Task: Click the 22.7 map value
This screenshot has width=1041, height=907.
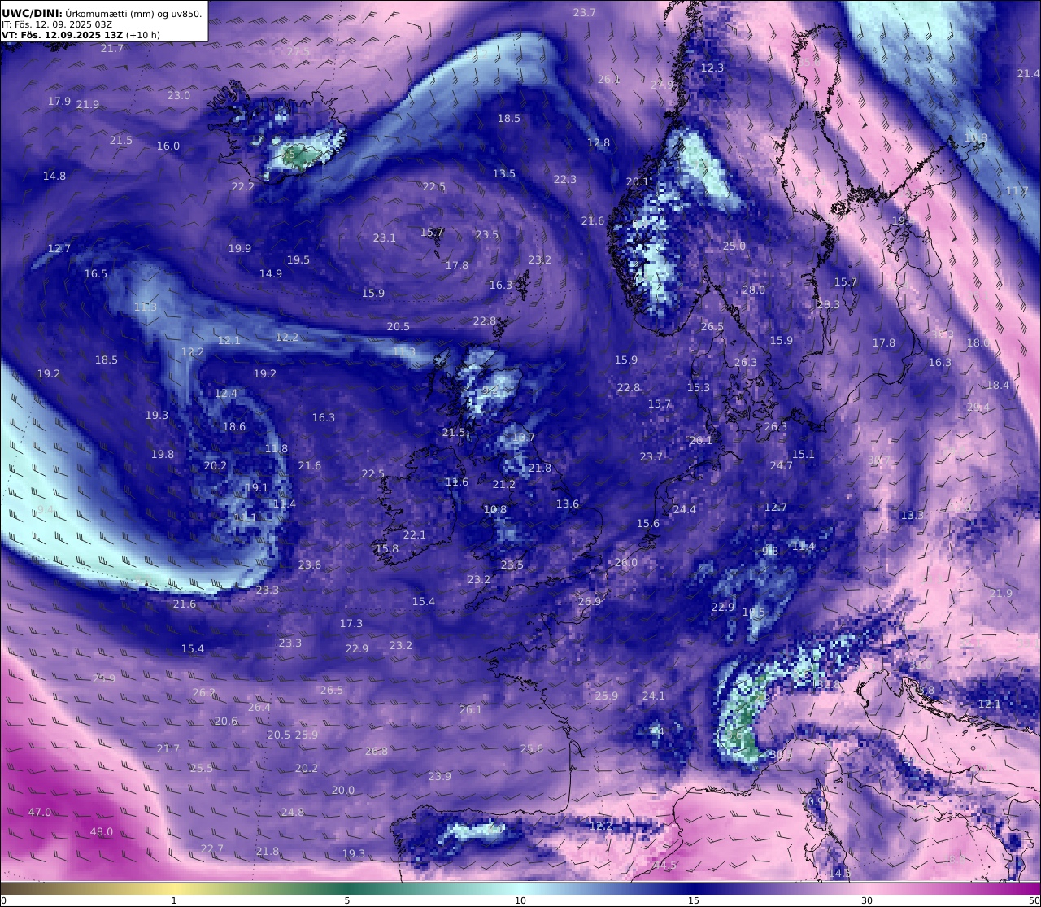Action: [x=212, y=849]
